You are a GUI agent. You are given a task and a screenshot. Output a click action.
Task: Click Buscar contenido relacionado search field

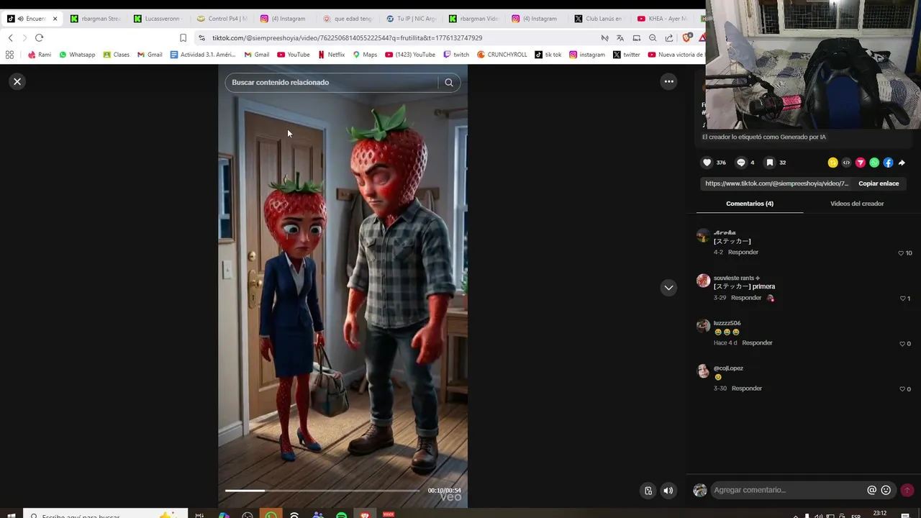pos(333,82)
